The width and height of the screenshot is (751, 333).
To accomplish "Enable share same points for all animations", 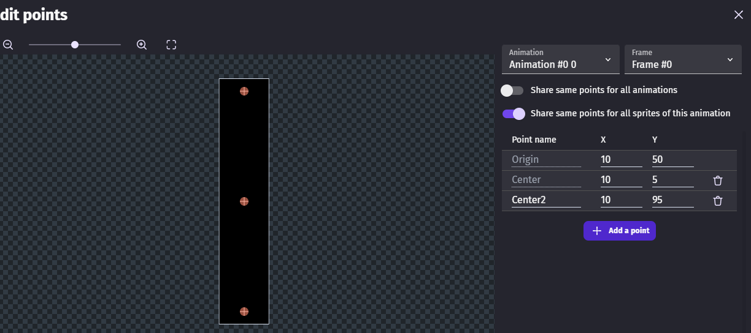I will click(512, 91).
